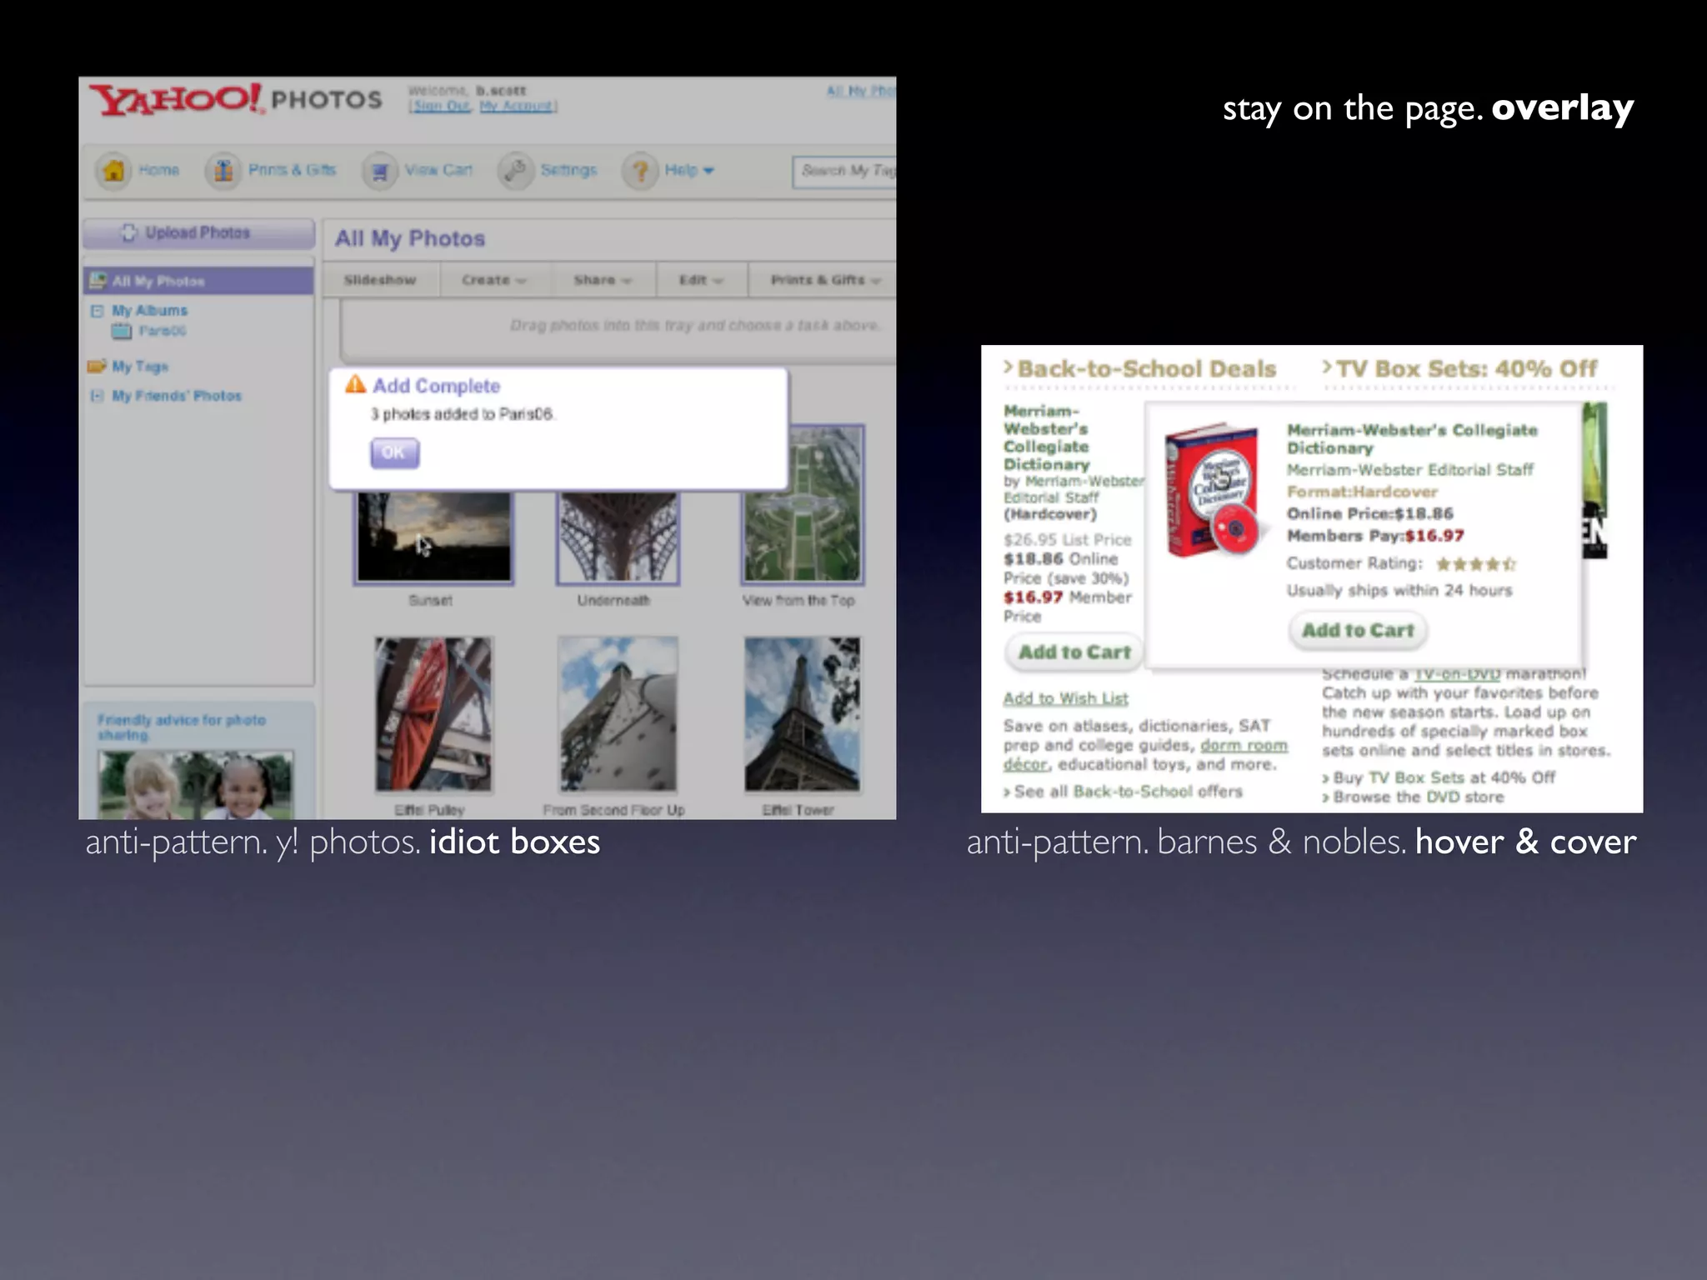Click the dorm room décor link

[1146, 755]
